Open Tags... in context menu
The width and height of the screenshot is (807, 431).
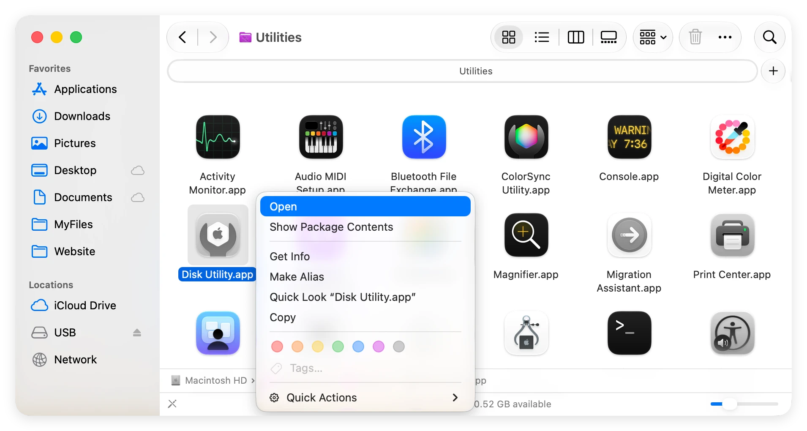365,368
